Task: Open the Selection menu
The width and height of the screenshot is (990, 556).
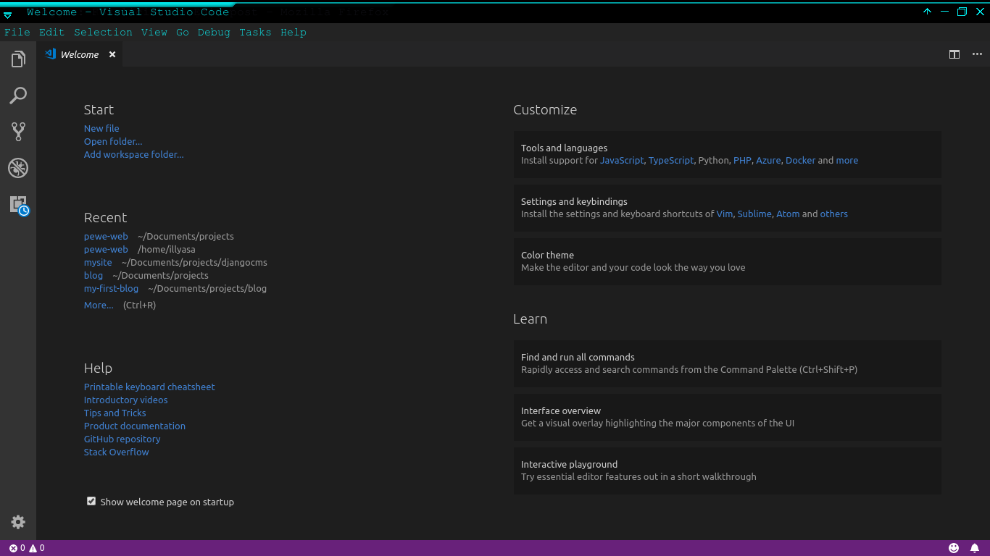Action: [103, 33]
